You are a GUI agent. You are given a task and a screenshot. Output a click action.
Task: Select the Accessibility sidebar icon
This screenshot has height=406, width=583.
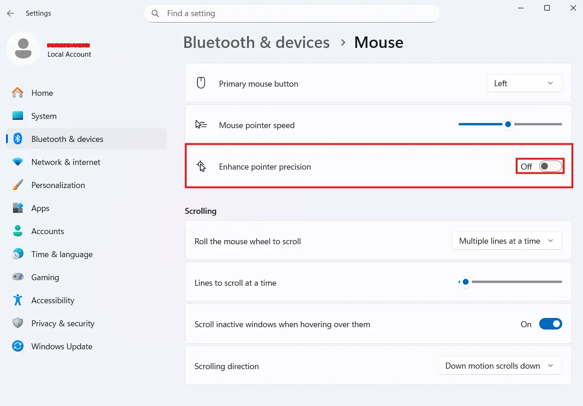click(18, 300)
